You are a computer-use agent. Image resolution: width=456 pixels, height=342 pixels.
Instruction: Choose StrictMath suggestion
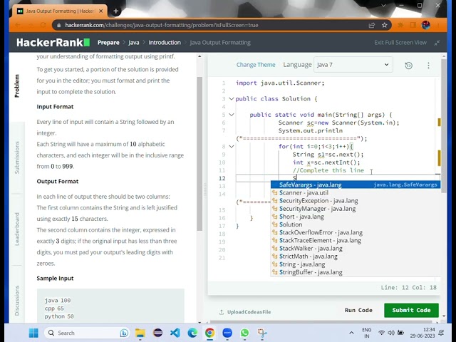click(x=356, y=256)
